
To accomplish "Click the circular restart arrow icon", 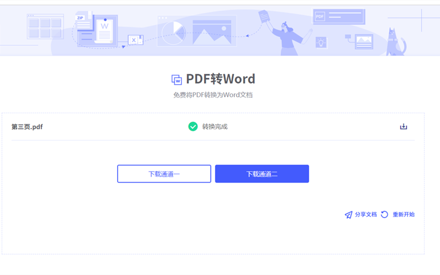I will pyautogui.click(x=384, y=215).
